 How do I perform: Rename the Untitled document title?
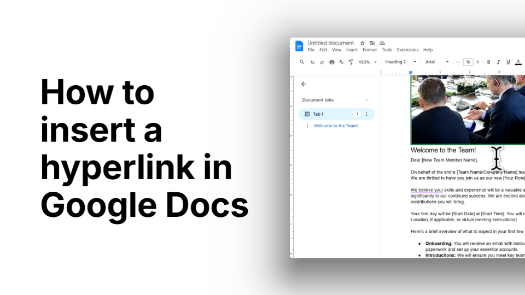point(330,43)
